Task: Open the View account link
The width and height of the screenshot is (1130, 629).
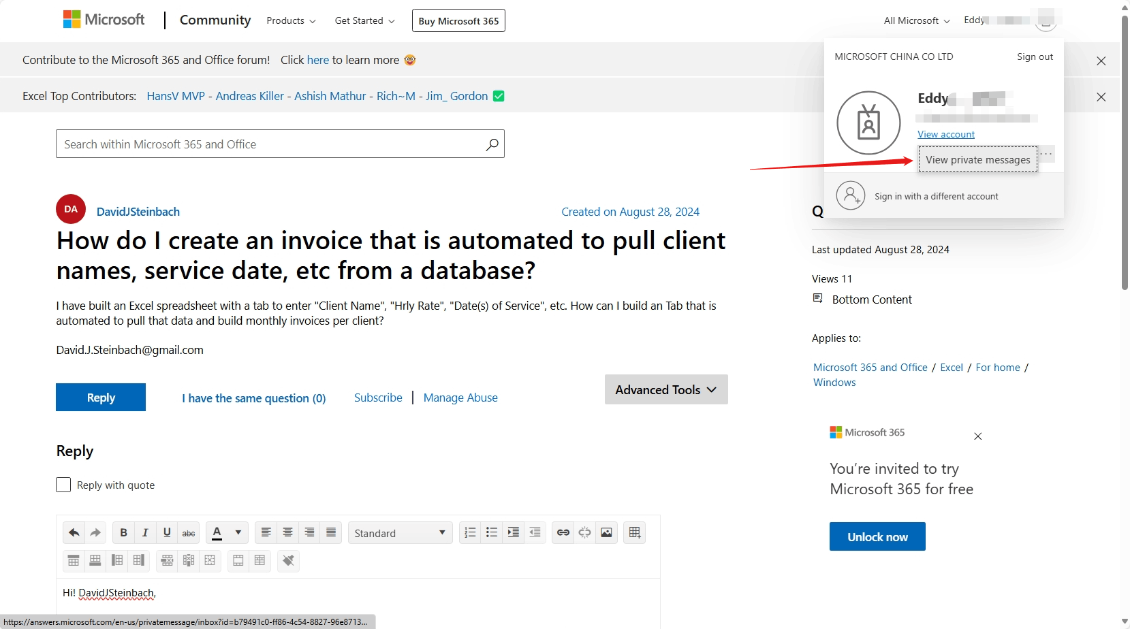Action: pyautogui.click(x=946, y=134)
